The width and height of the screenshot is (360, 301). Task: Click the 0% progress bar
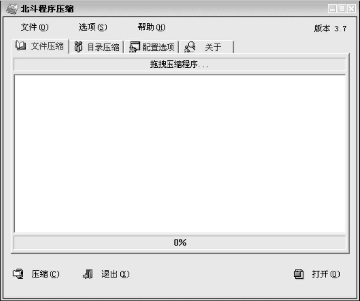pyautogui.click(x=180, y=242)
